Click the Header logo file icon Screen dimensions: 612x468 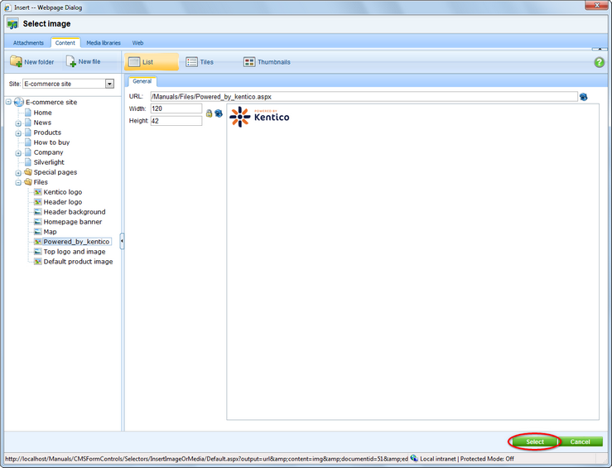tap(37, 202)
